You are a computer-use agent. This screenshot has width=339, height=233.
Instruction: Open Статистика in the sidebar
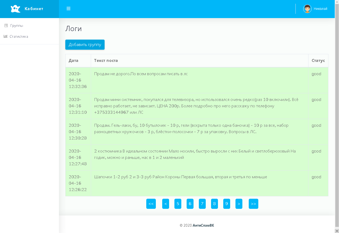[x=19, y=37]
